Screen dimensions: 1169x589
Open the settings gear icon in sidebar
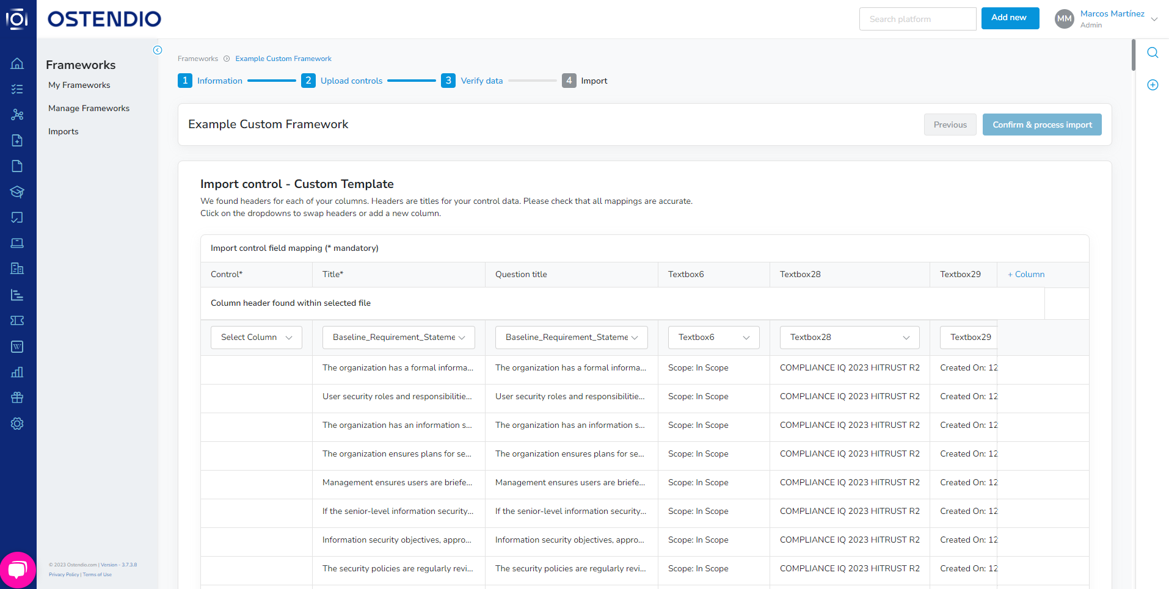point(17,424)
